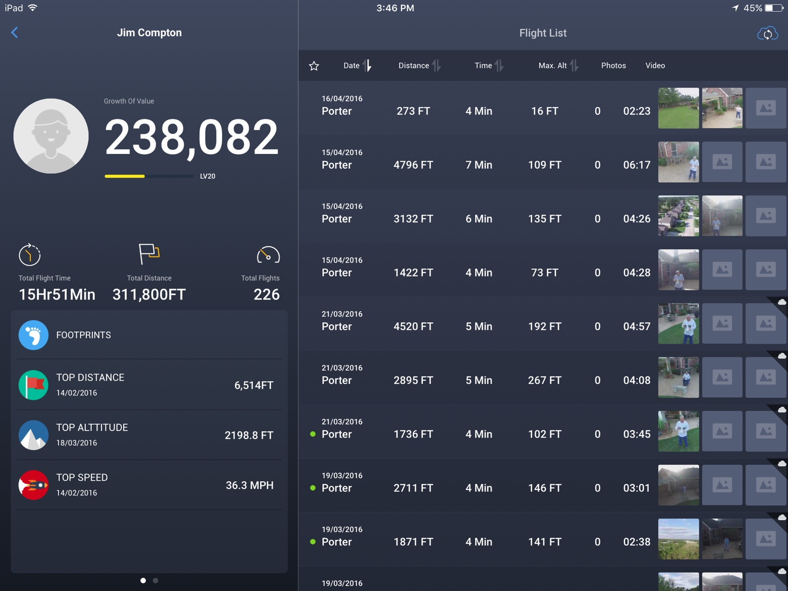Tap the Top Altitude mountain icon
Image resolution: width=788 pixels, height=591 pixels.
click(x=33, y=435)
